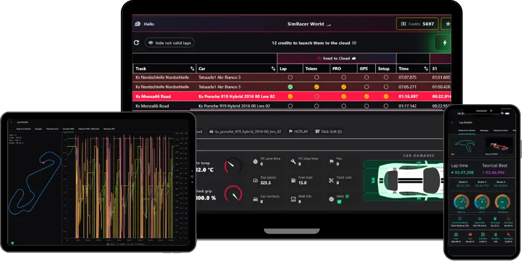Sort the table by Car column arrows
Viewport: 522px width, 261px height.
click(273, 69)
